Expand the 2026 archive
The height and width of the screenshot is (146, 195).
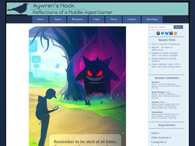click(x=155, y=133)
